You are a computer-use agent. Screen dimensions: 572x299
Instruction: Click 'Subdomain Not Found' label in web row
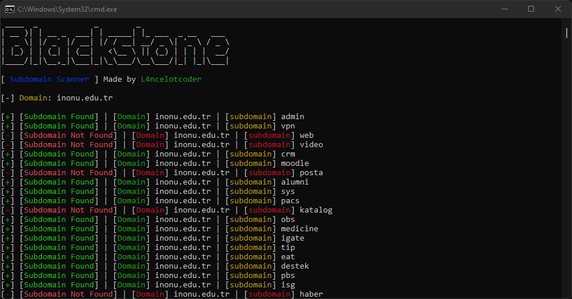point(68,135)
